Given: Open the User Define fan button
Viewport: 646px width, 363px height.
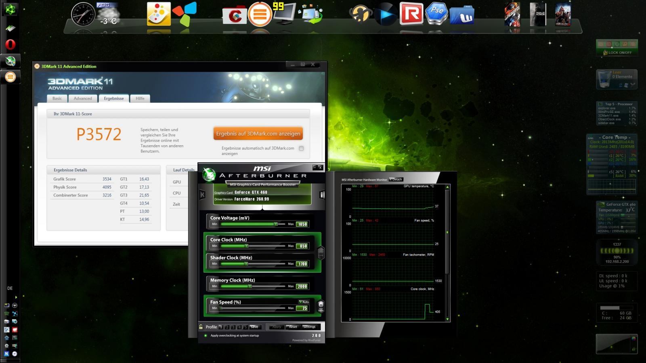Looking at the screenshot, I should (321, 306).
